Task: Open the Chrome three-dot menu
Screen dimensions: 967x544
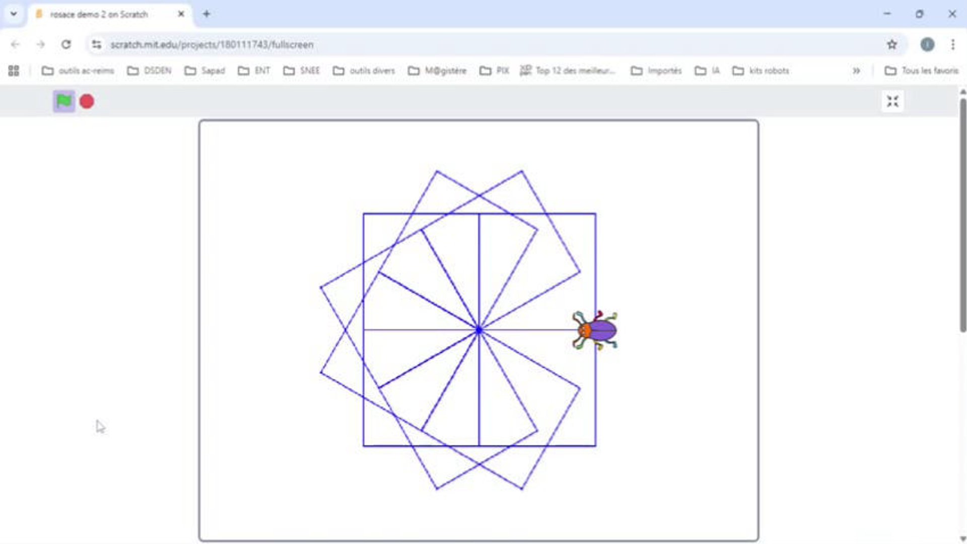Action: click(953, 44)
